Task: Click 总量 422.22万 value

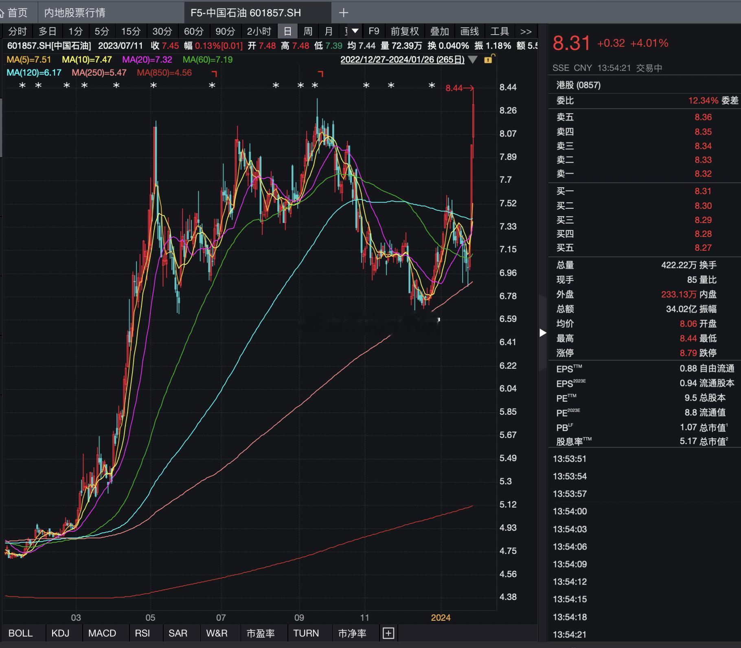Action: click(679, 265)
